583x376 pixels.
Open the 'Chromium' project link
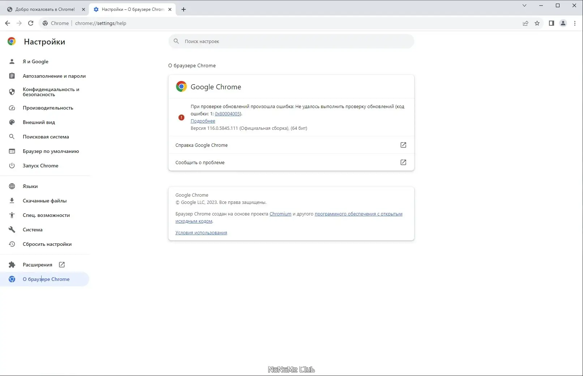point(280,214)
